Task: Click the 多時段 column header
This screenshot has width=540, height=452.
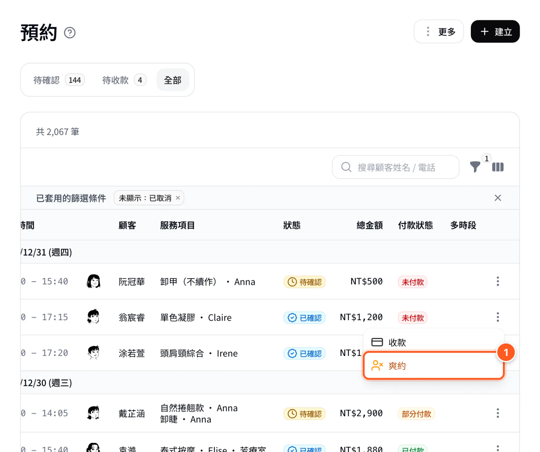Action: [463, 225]
